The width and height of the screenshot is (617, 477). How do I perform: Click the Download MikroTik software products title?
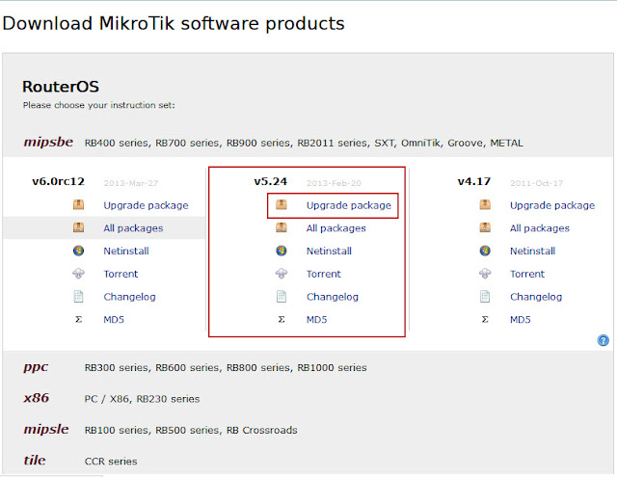(174, 23)
